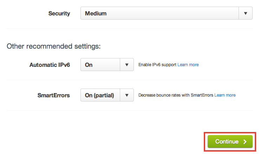This screenshot has width=260, height=154.
Task: Select the Security field label
Action: point(59,13)
